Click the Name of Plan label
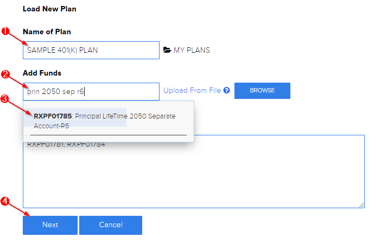The image size is (375, 243). (x=47, y=32)
